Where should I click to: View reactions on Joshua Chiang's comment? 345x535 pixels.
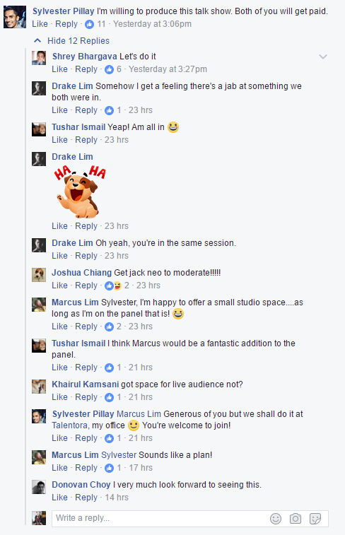(x=117, y=286)
